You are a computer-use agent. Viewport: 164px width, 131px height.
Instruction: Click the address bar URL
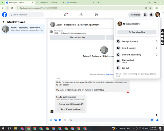click(38, 8)
